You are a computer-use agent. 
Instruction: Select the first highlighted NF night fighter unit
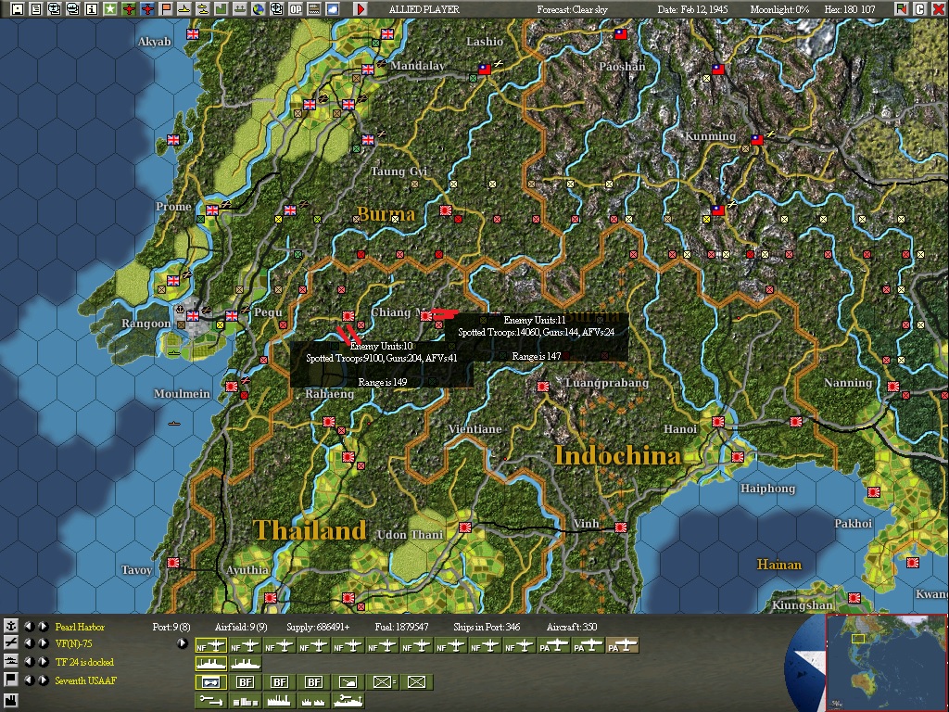pyautogui.click(x=211, y=646)
